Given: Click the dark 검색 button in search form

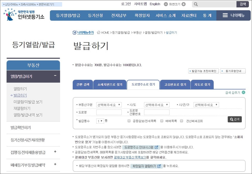Looking at the screenshot, I should 235,119.
